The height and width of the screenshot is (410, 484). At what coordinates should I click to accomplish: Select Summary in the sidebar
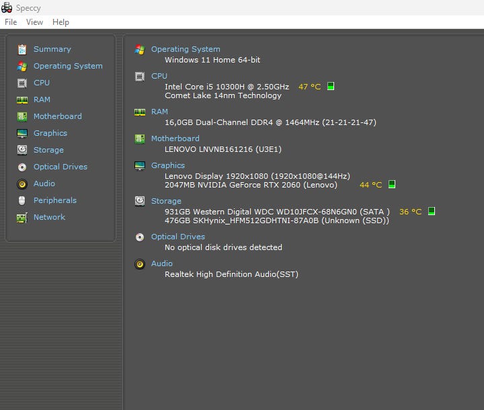pyautogui.click(x=52, y=49)
